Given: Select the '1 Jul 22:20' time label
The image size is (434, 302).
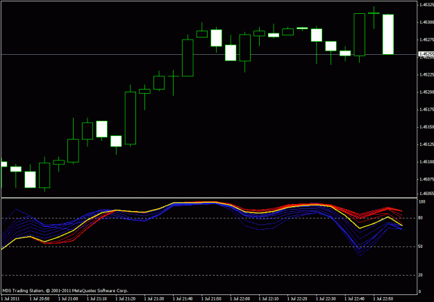Looking at the screenshot, I should click(297, 299).
